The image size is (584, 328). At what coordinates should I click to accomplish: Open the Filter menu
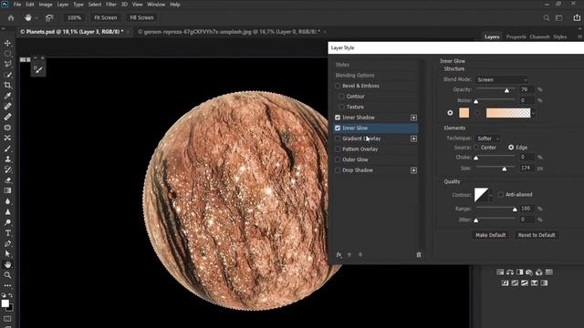pos(111,5)
